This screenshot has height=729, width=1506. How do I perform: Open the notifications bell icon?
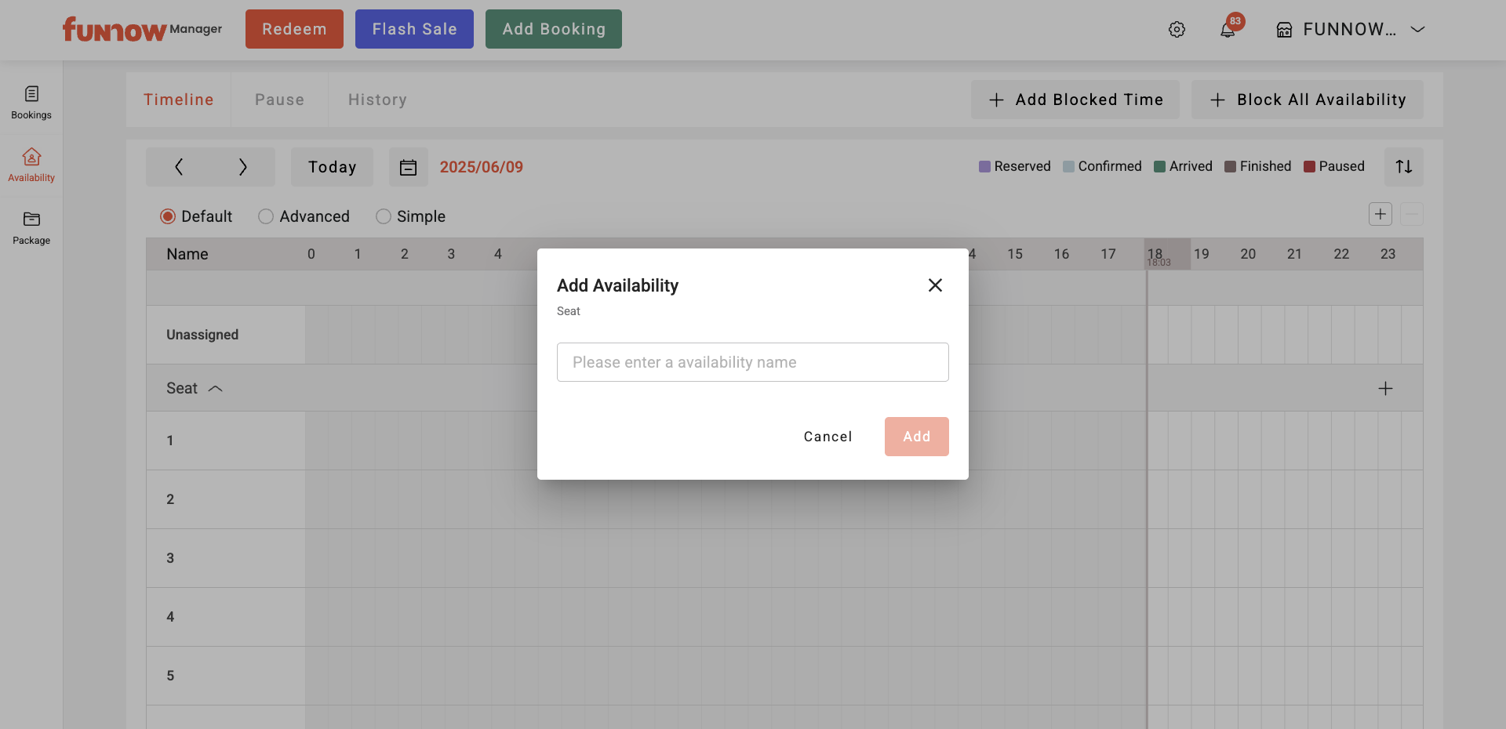click(x=1228, y=30)
